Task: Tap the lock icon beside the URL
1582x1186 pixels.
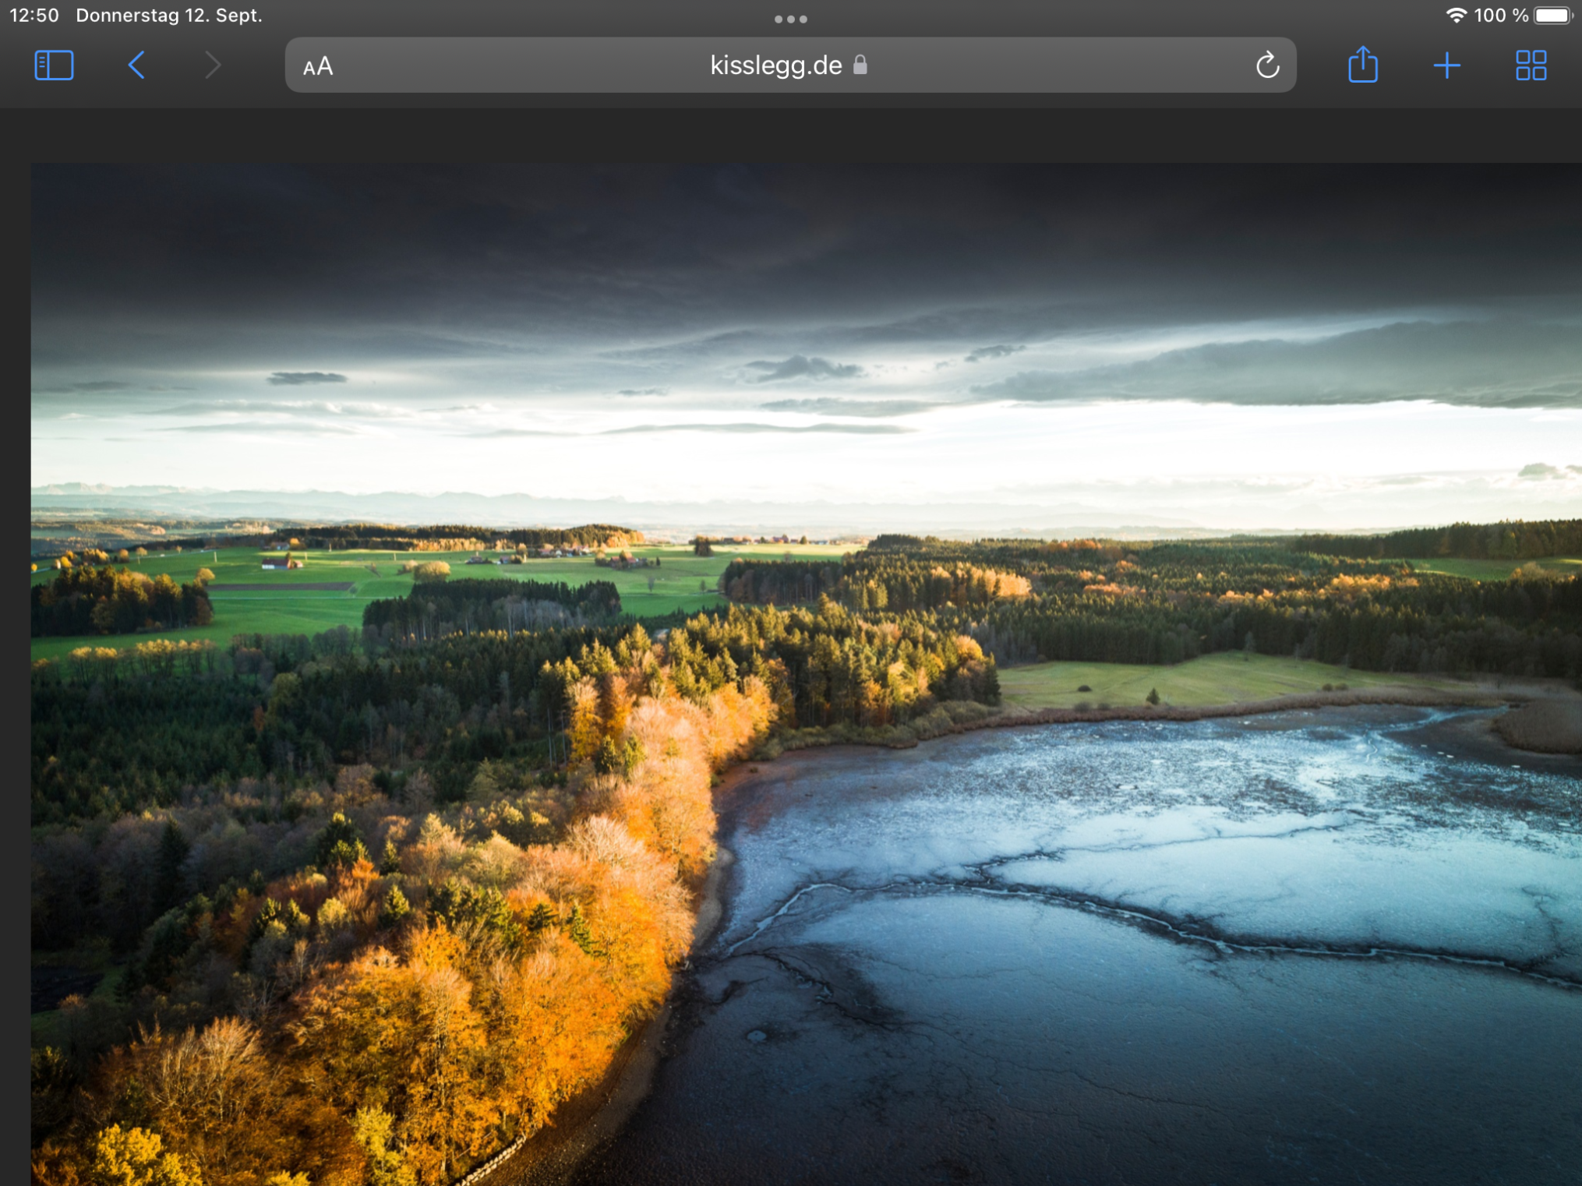Action: (x=860, y=65)
